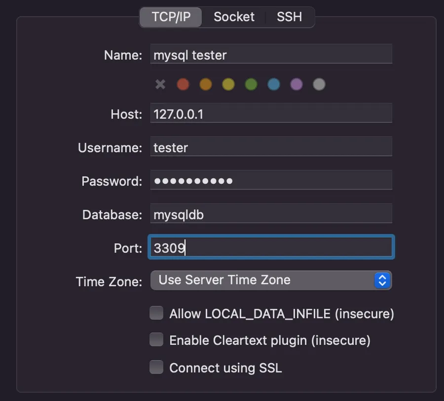Switch to the Socket tab
444x401 pixels.
pyautogui.click(x=234, y=17)
